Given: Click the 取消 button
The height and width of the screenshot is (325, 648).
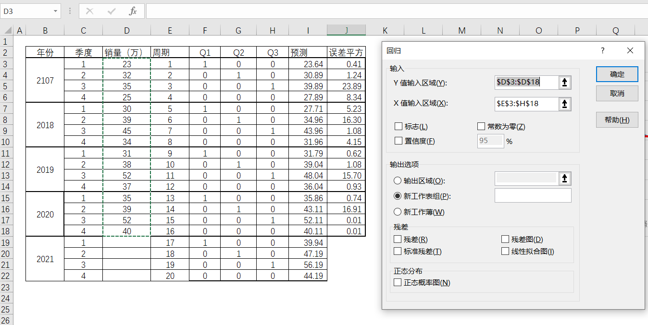Looking at the screenshot, I should [x=617, y=94].
